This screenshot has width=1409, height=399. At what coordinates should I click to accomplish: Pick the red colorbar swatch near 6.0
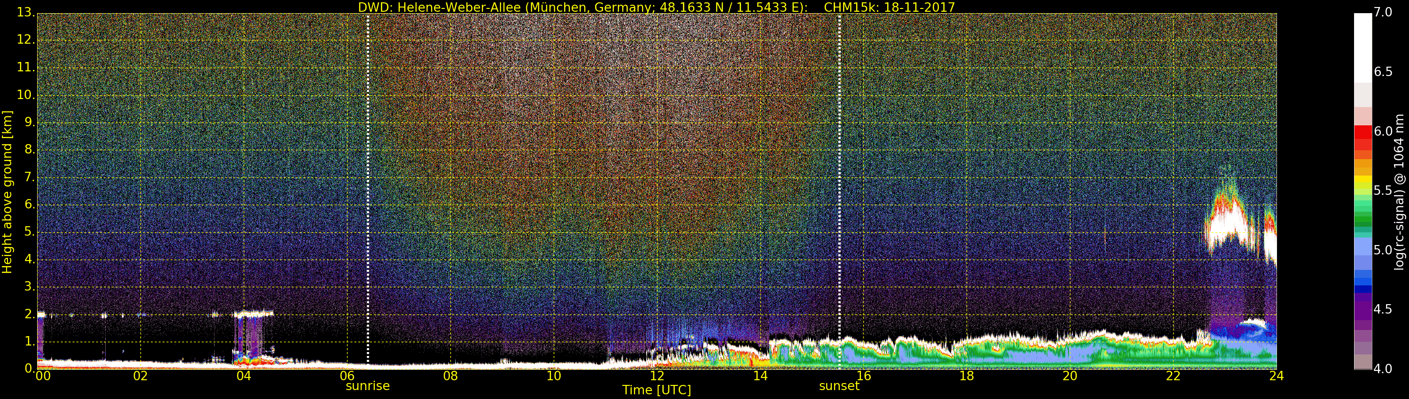pyautogui.click(x=1363, y=132)
